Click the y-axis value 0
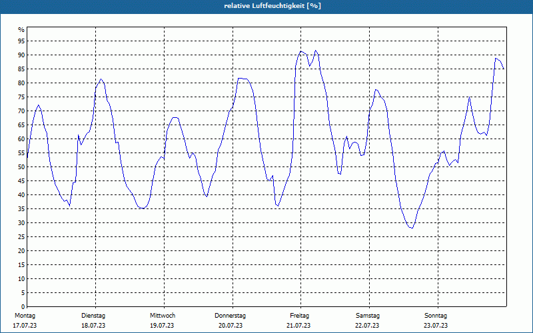 pos(23,306)
